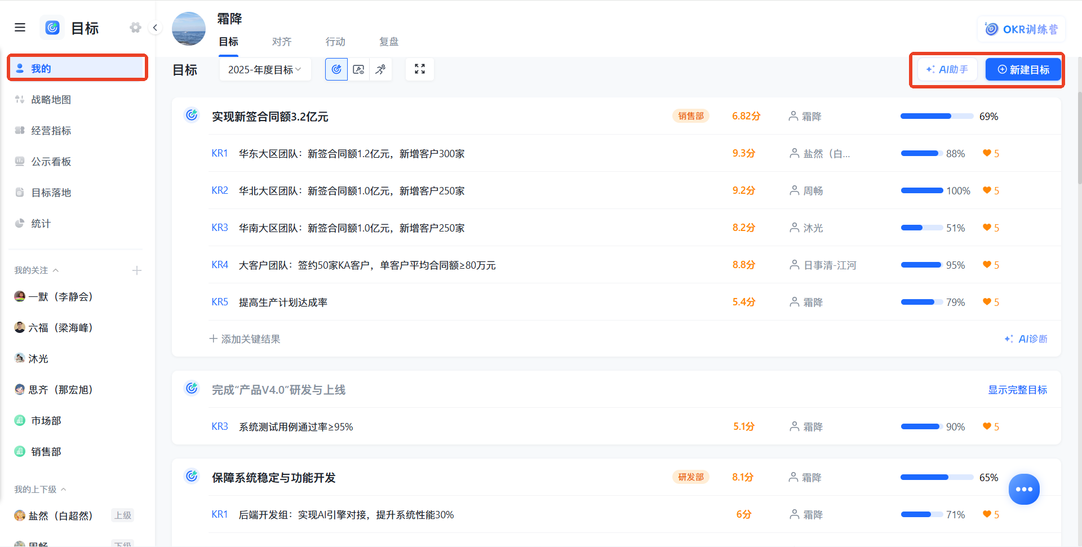Click heart icon on 大客户团队 row
The image size is (1082, 547).
987,265
